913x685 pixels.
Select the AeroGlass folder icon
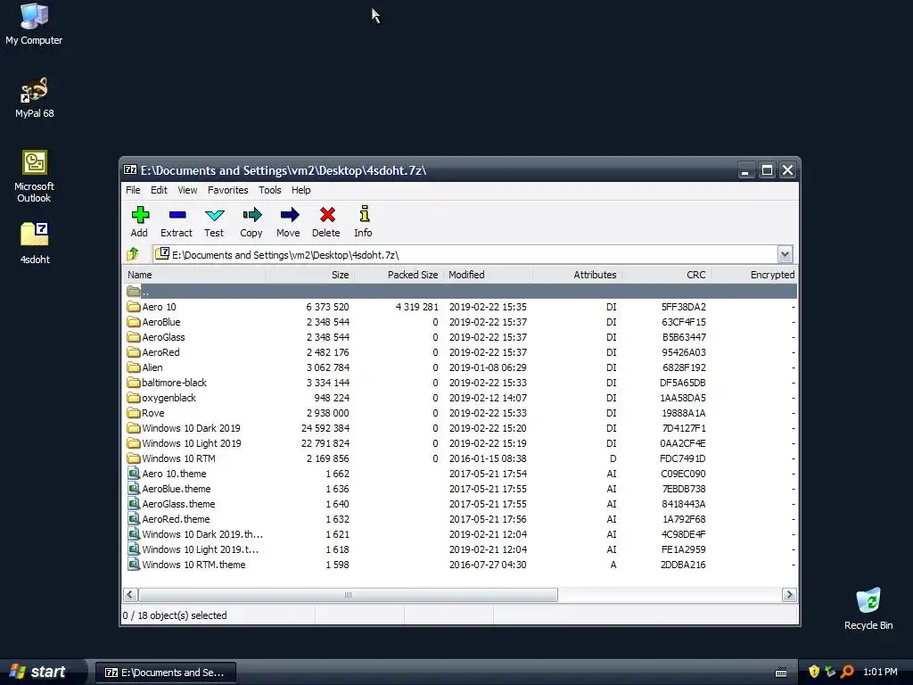pyautogui.click(x=134, y=336)
